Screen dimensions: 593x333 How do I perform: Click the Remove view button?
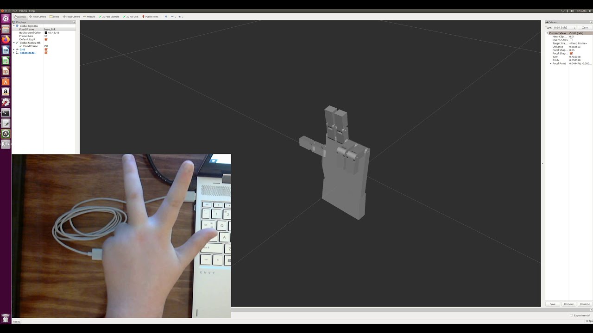(569, 304)
